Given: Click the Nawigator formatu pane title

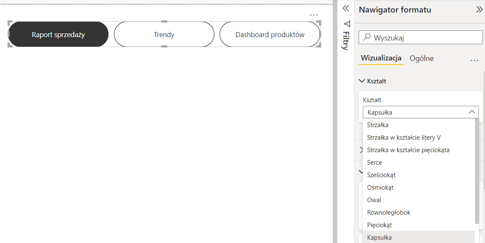Looking at the screenshot, I should click(395, 10).
